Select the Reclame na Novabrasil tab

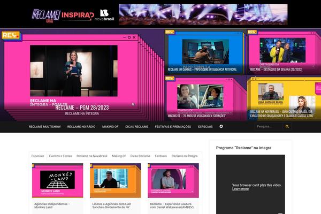pos(92,156)
